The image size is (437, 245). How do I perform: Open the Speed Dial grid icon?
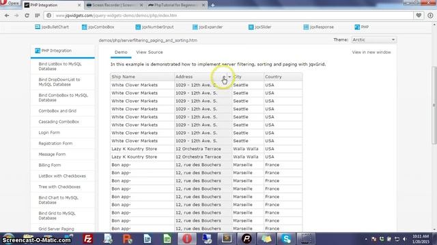pos(38,16)
